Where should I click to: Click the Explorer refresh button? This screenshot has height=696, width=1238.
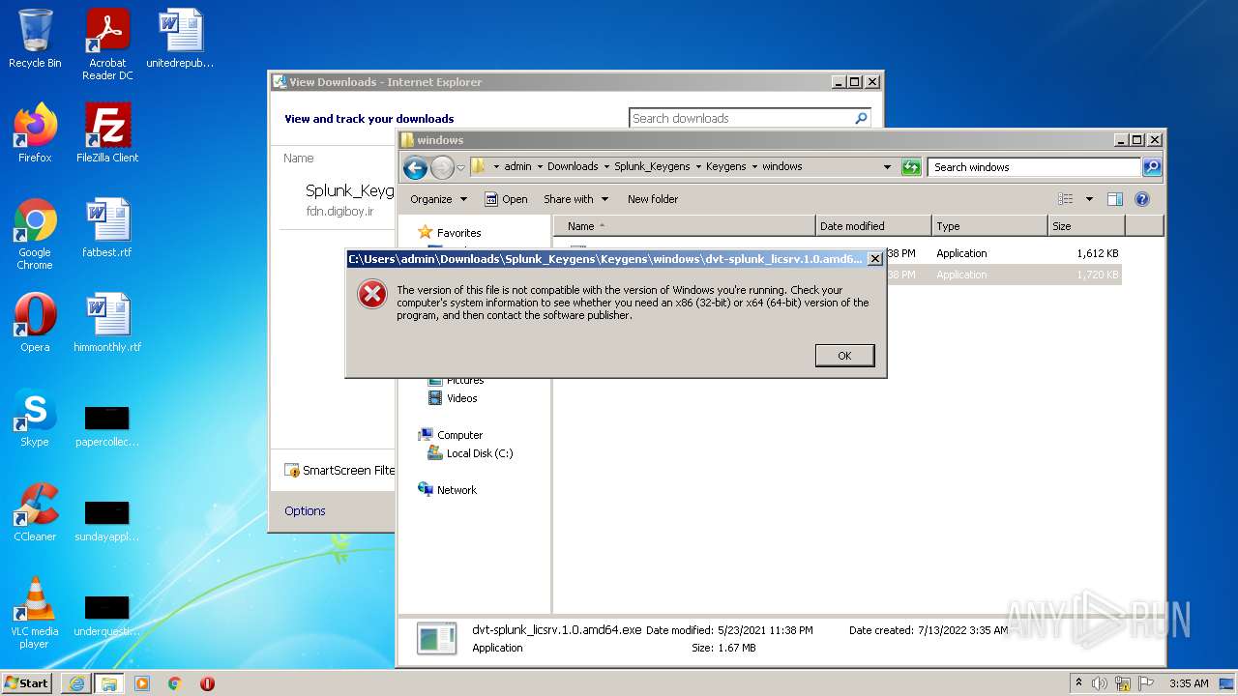click(910, 167)
